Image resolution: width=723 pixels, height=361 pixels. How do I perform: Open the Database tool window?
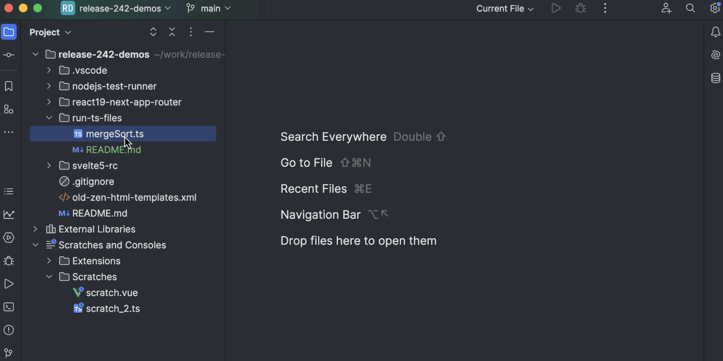pyautogui.click(x=715, y=78)
